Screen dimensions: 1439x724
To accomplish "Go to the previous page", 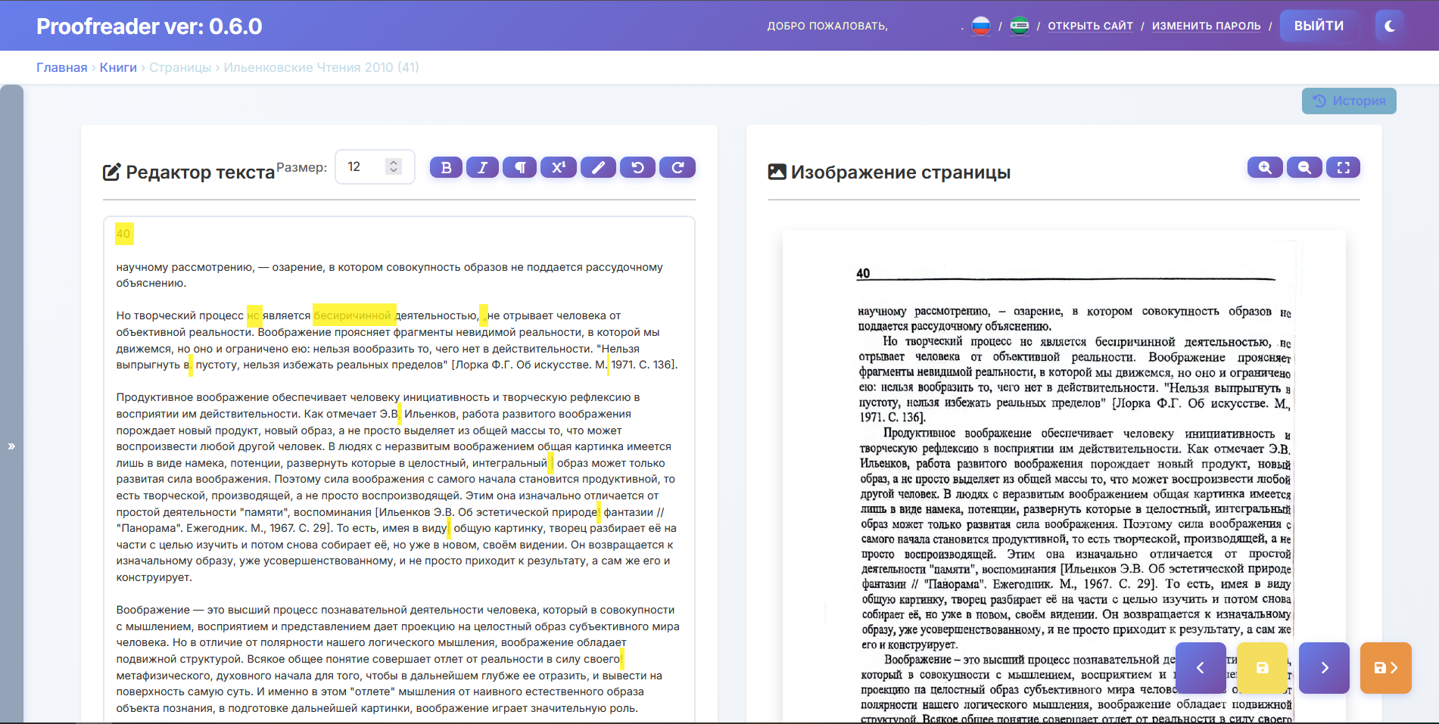I will pyautogui.click(x=1201, y=667).
